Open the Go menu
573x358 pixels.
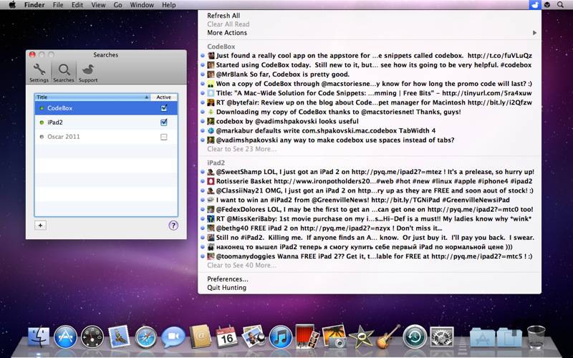(117, 5)
